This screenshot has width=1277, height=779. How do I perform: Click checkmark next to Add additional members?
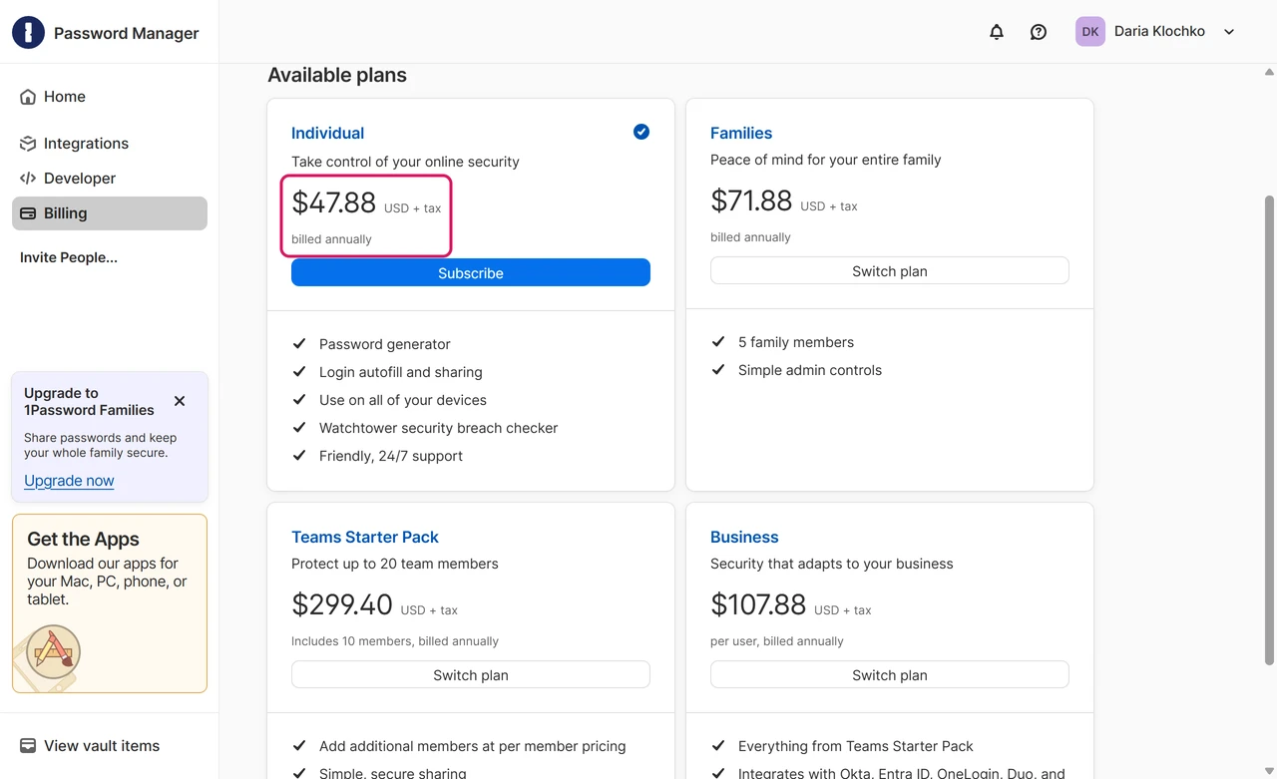[299, 746]
